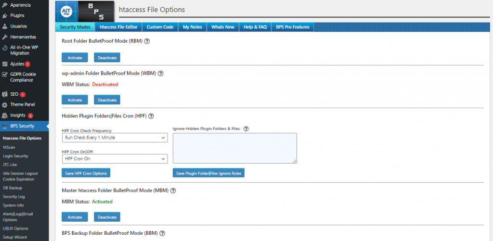The height and width of the screenshot is (241, 493).
Task: Open the HPF Cron On|Off dropdown
Action: (x=115, y=159)
